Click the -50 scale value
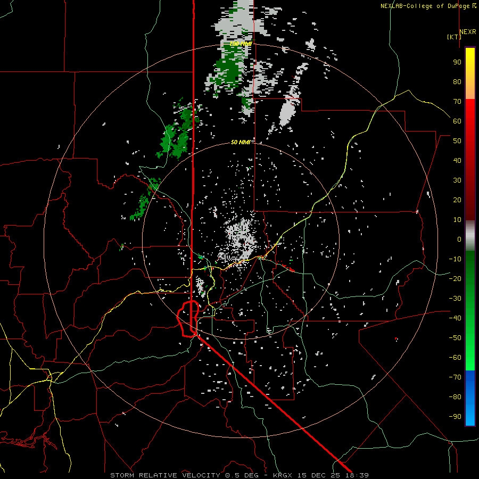The image size is (479, 479). (455, 338)
